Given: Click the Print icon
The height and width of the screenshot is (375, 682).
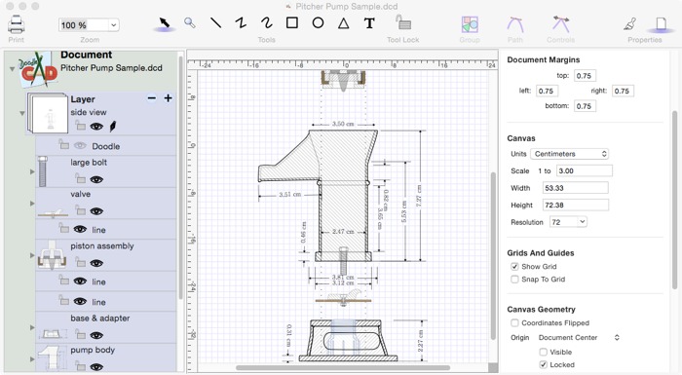Looking at the screenshot, I should coord(17,24).
